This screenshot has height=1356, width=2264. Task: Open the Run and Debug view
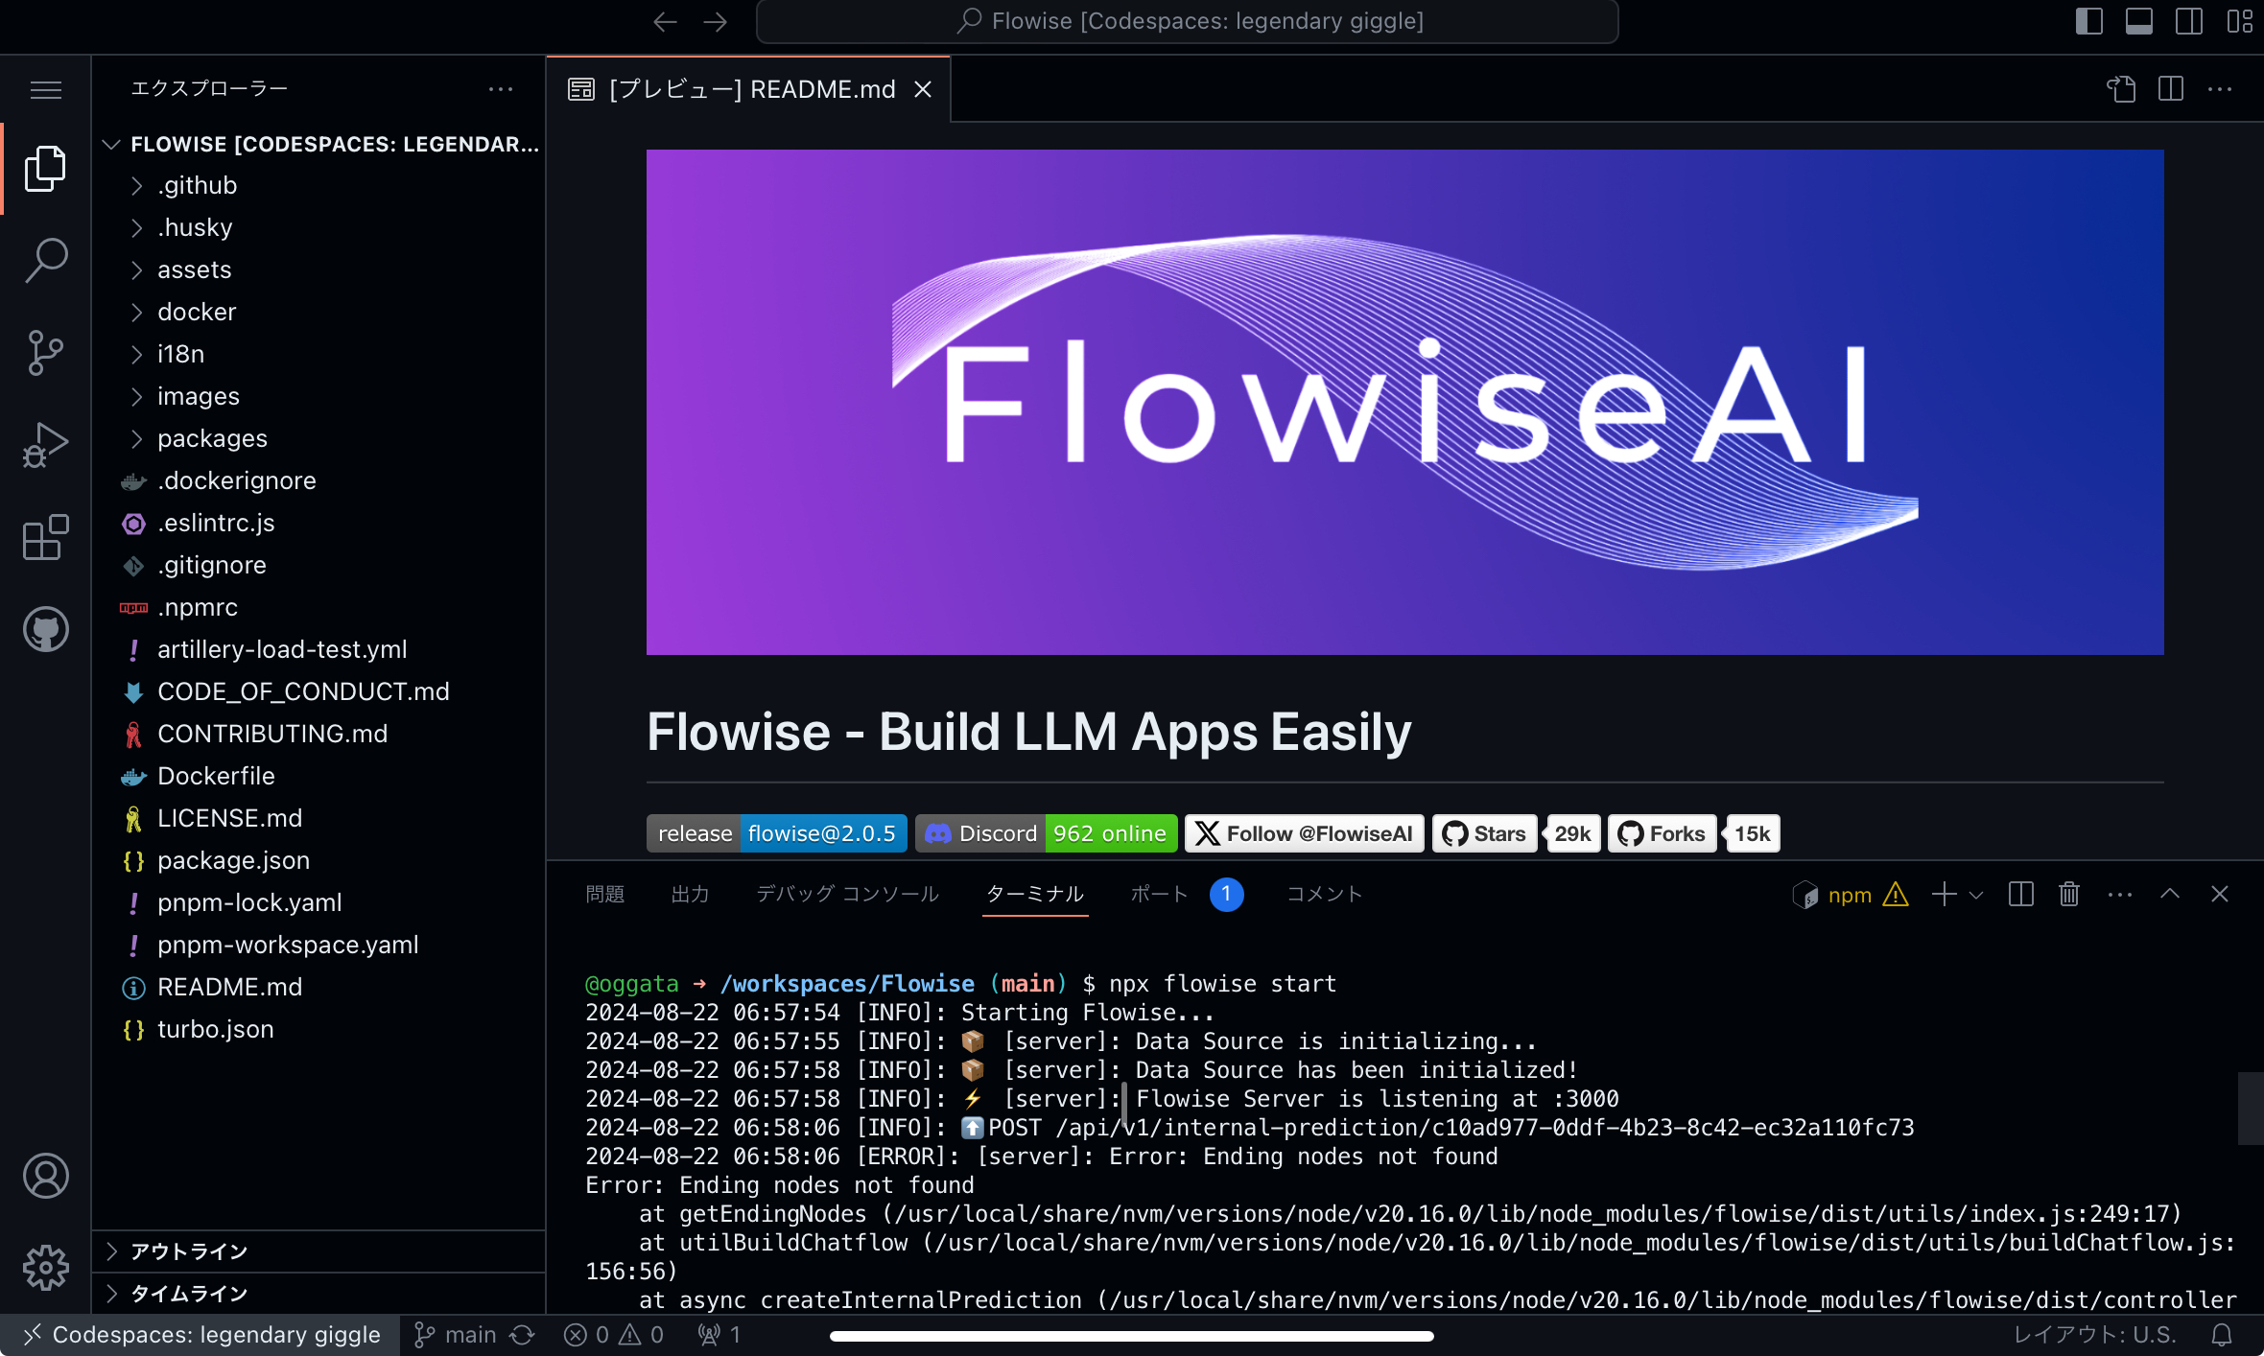45,445
